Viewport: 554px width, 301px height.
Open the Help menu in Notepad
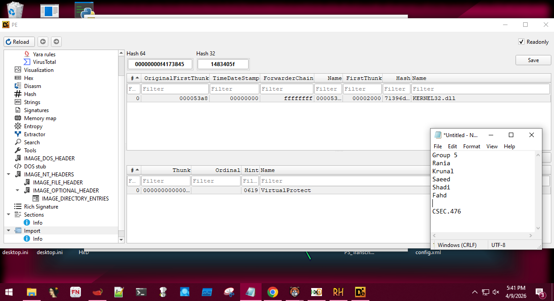[x=509, y=146]
